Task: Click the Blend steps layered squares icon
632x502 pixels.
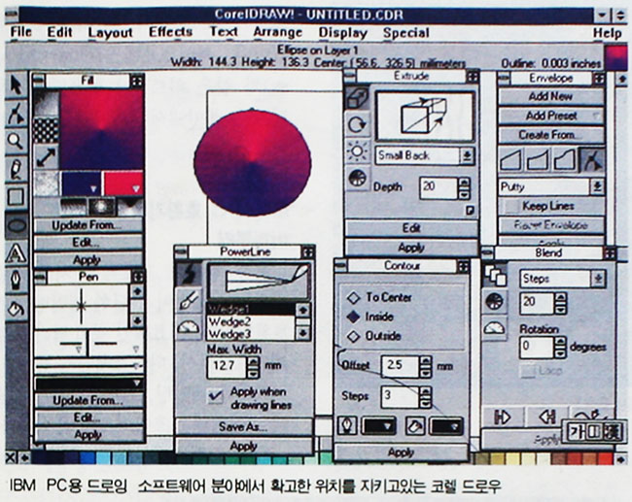Action: (495, 276)
